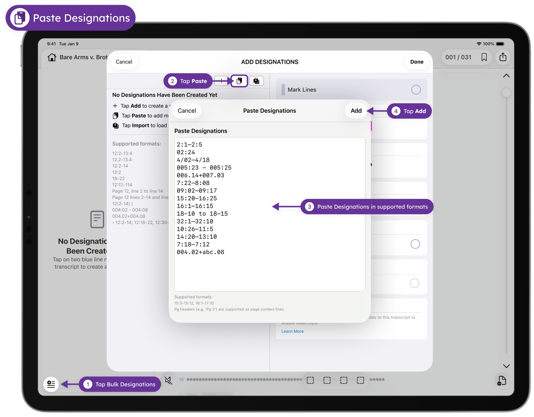The width and height of the screenshot is (534, 417).
Task: Go to home via house icon
Action: tap(52, 57)
